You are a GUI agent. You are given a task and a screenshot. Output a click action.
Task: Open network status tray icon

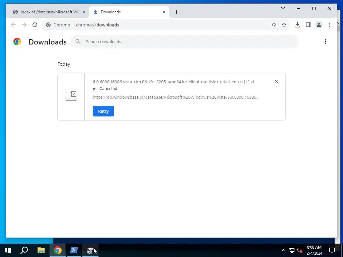[292, 250]
